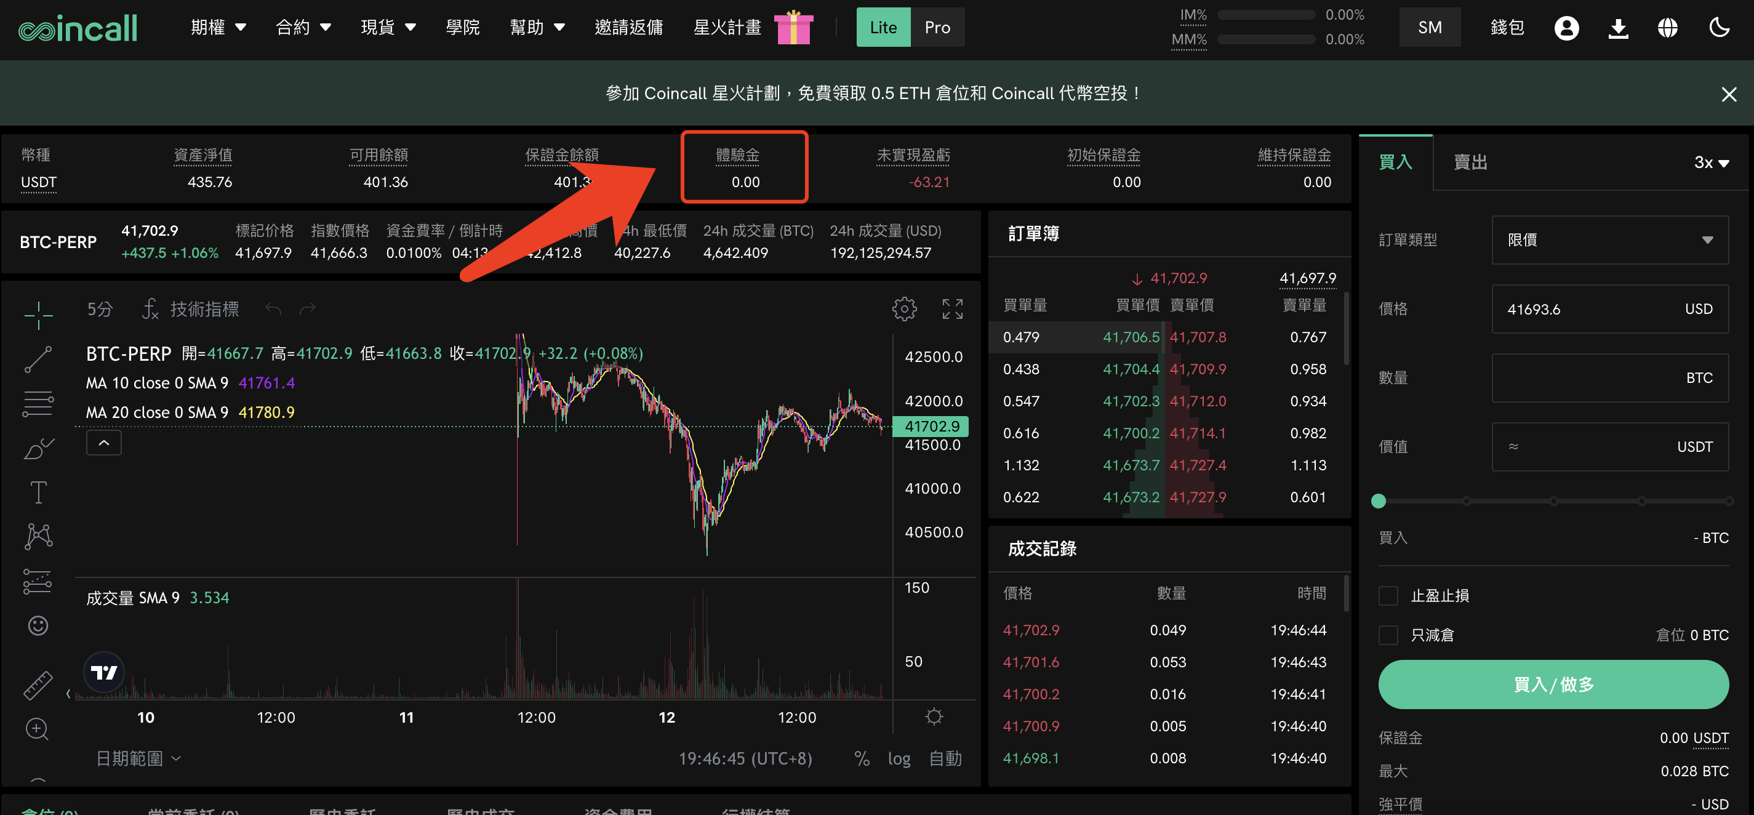The height and width of the screenshot is (815, 1754).
Task: Toggle percent scale on chart
Action: pos(862,758)
